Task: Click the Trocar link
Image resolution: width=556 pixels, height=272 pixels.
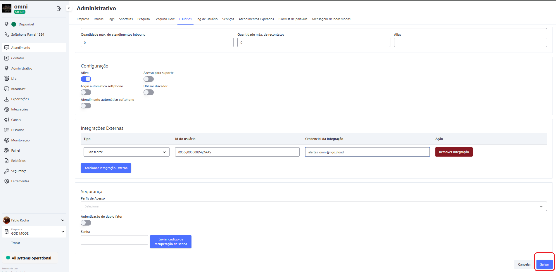Action: click(16, 243)
